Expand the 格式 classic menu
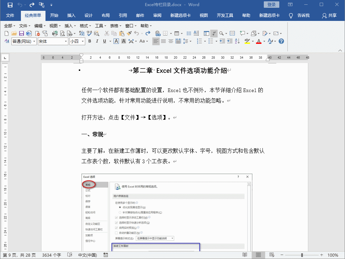This screenshot has width=345, height=259. click(85, 26)
